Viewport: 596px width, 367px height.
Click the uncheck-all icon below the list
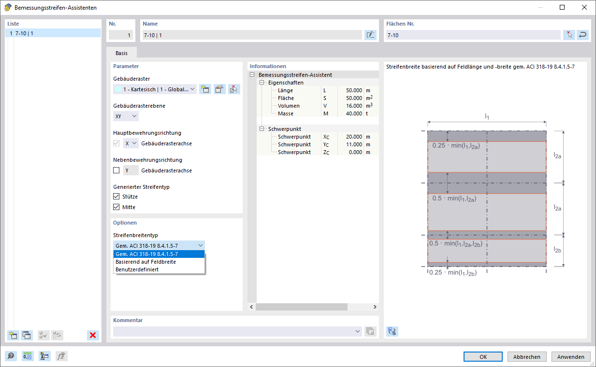click(57, 335)
